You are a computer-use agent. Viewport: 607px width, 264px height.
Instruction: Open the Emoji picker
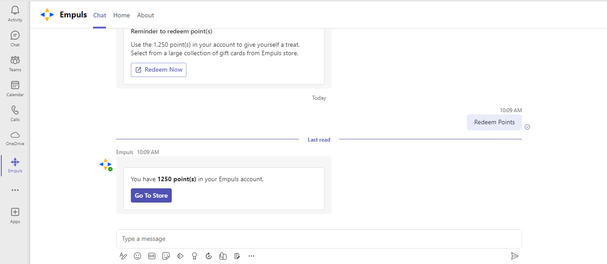click(x=138, y=256)
